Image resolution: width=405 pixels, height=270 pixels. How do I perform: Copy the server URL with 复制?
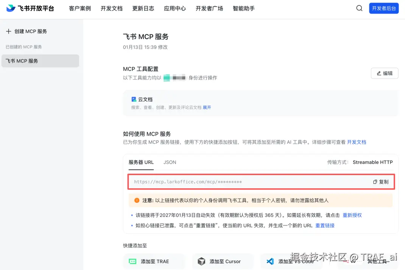click(x=381, y=182)
